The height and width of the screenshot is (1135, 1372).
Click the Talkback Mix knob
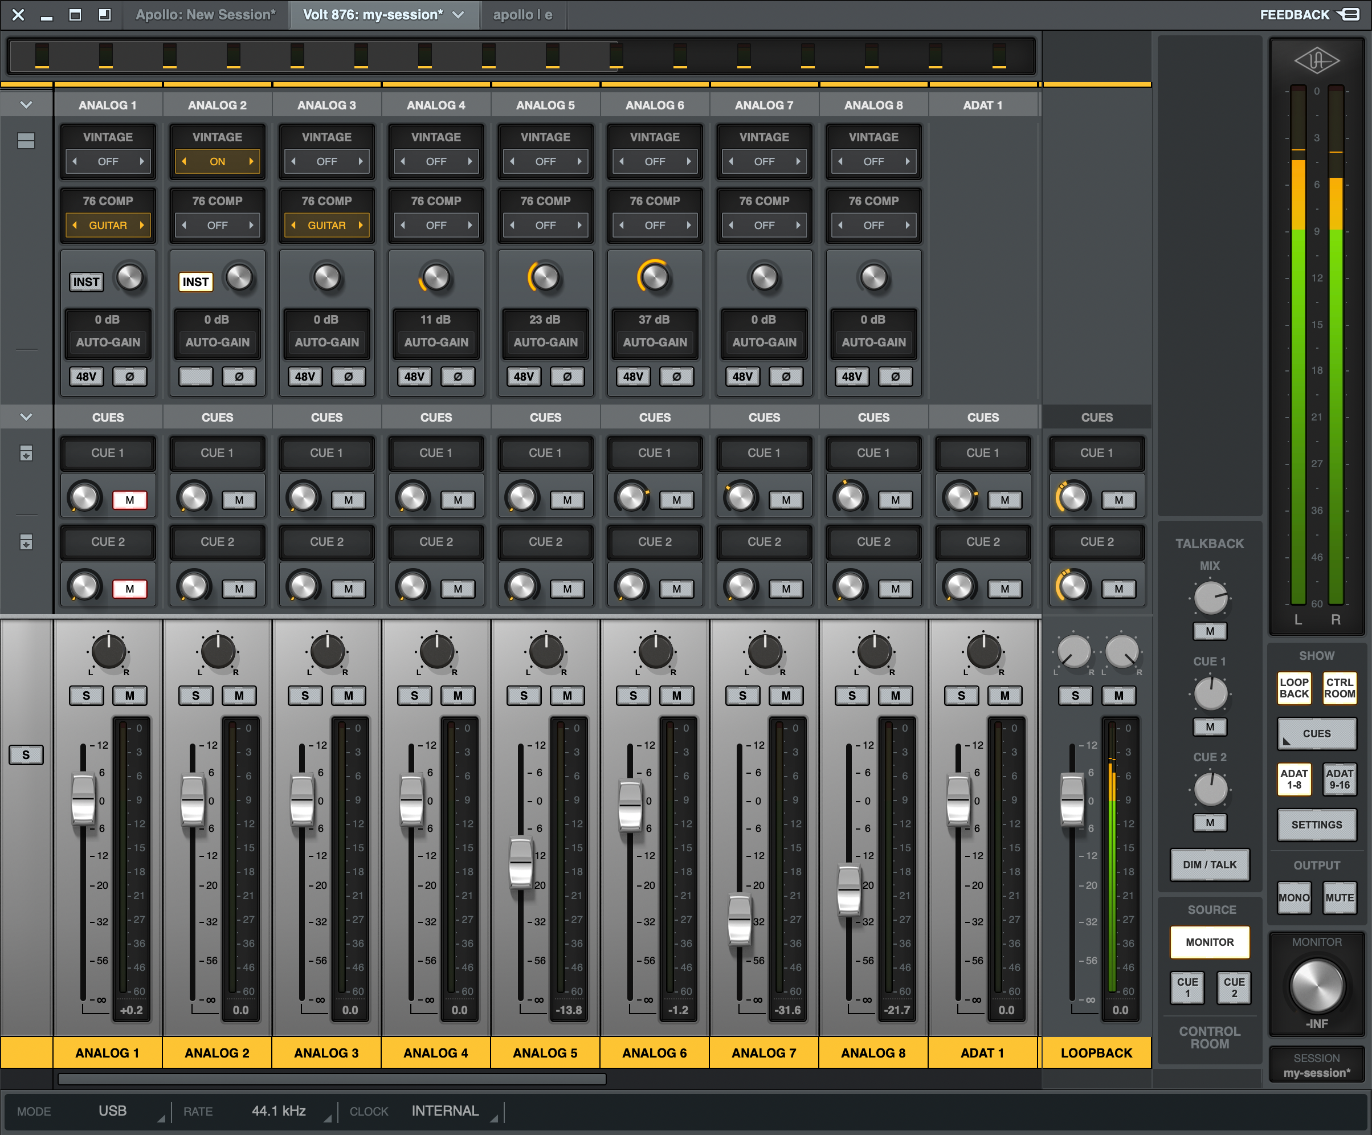pos(1210,598)
